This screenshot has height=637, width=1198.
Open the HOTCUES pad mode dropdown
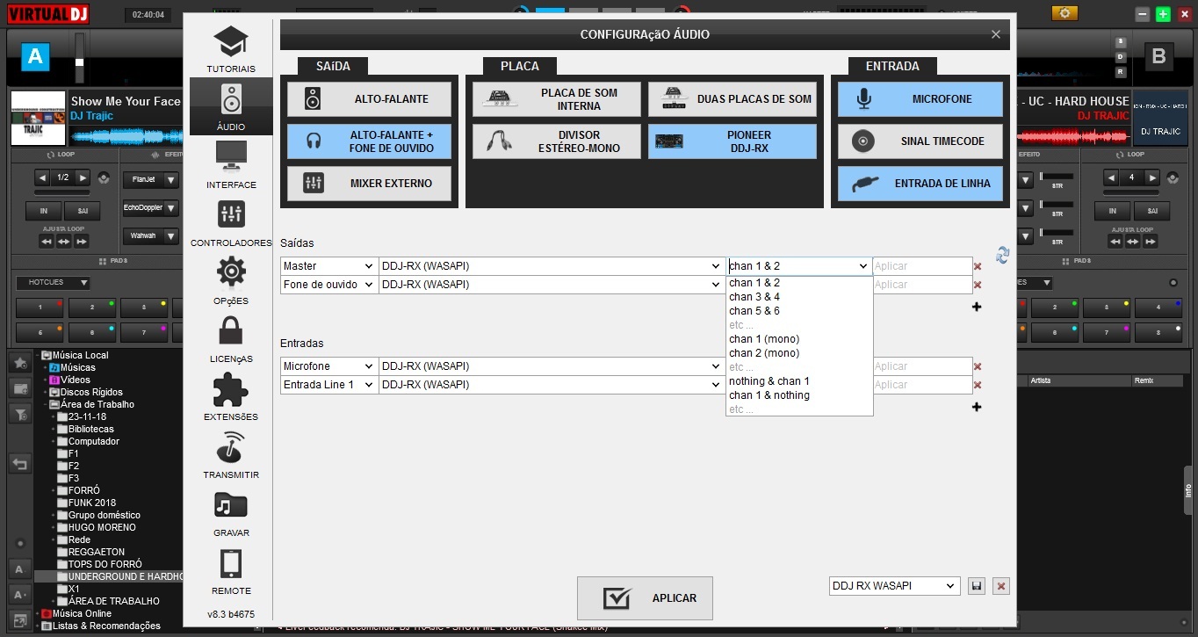click(x=53, y=283)
